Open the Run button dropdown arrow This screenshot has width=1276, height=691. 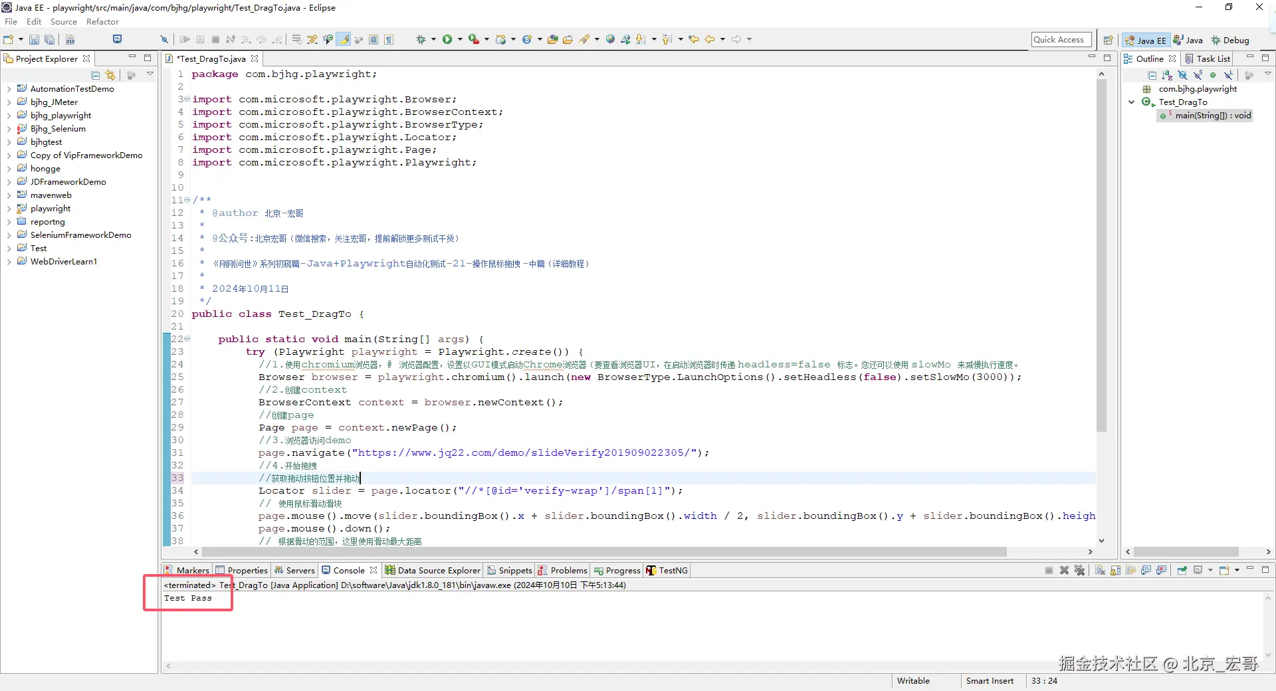(x=460, y=39)
